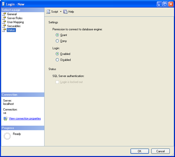
Task: Click the Script toolbar icon
Action: [x=48, y=11]
